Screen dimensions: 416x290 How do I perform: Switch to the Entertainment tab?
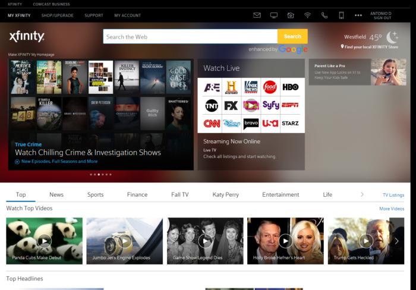(281, 194)
